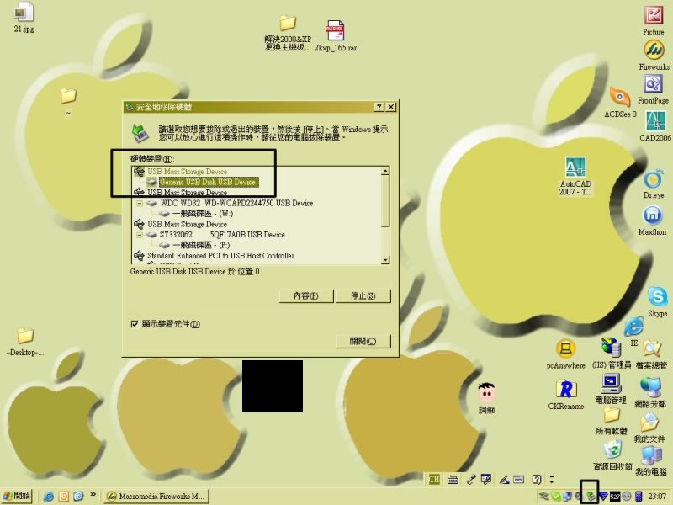Click the CH language indicator on language bar
This screenshot has width=673, height=505.
pyautogui.click(x=434, y=479)
